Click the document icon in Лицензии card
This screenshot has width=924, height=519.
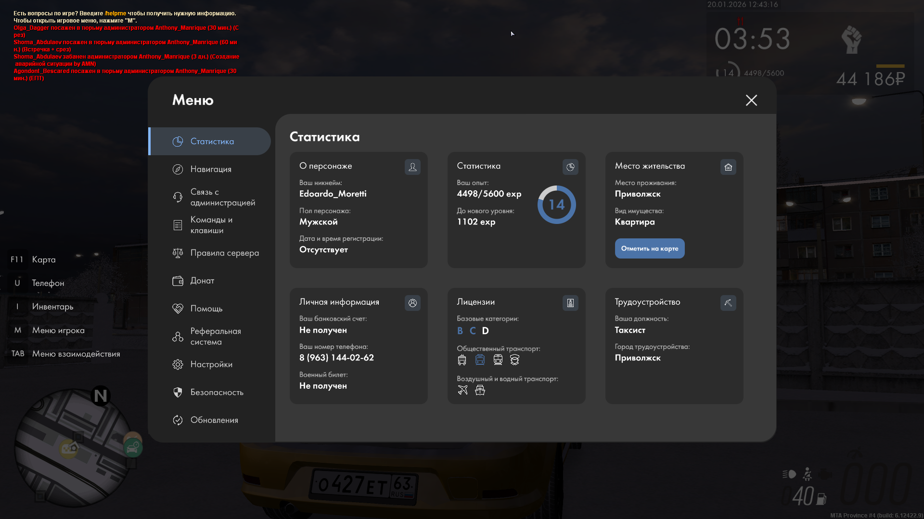(x=570, y=303)
